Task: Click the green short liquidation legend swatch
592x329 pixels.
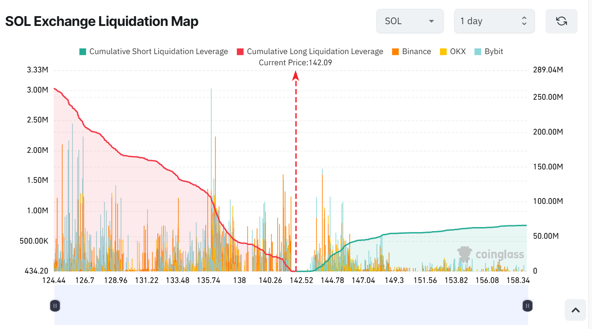Action: point(83,51)
